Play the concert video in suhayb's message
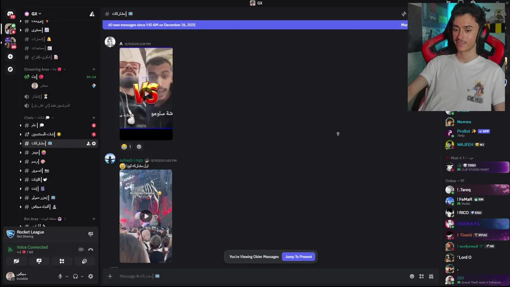The width and height of the screenshot is (510, 287). pos(146,216)
